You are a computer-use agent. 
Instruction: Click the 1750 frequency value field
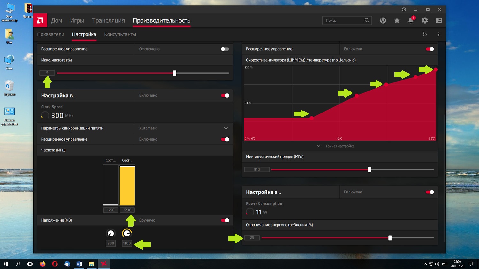pos(111,210)
